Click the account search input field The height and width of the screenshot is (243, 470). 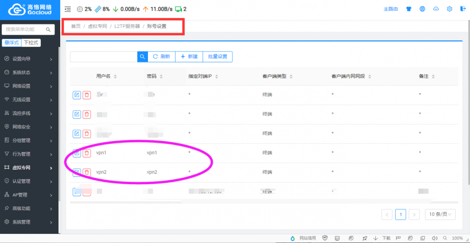pyautogui.click(x=103, y=57)
